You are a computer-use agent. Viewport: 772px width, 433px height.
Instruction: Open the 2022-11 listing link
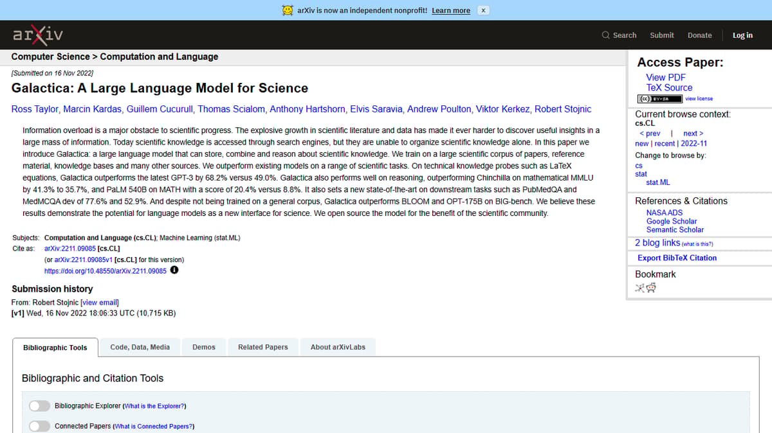(x=694, y=144)
